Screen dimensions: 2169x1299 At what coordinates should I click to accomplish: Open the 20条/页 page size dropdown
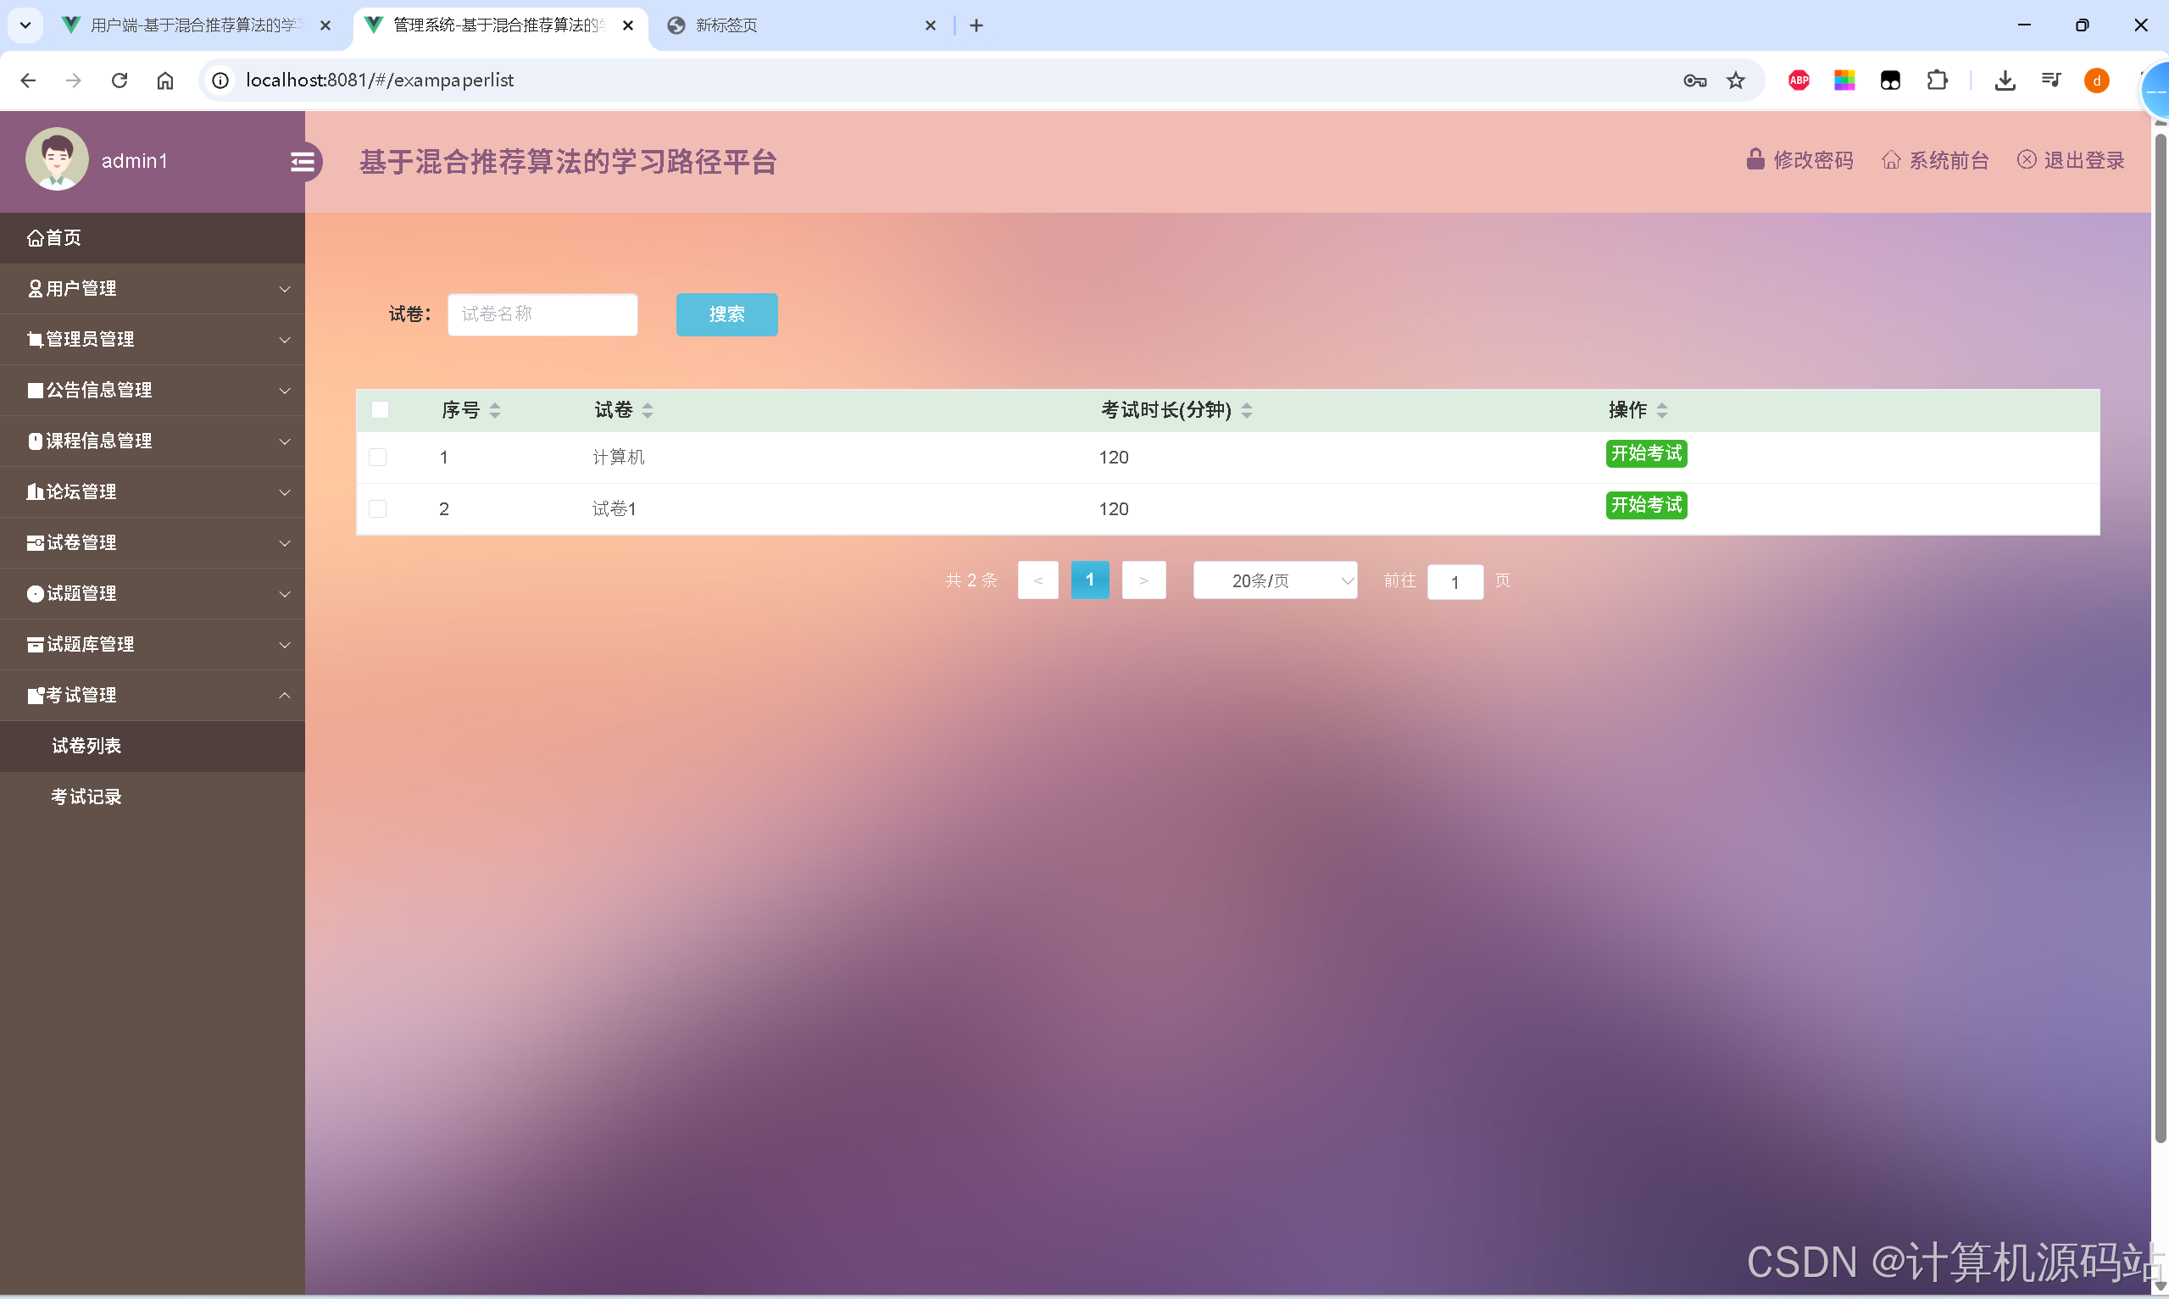[x=1275, y=580]
